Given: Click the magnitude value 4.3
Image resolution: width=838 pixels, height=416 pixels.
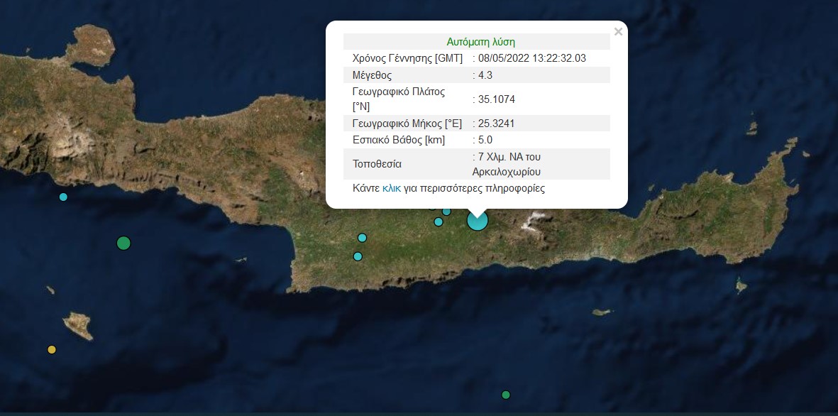Looking at the screenshot, I should 485,75.
